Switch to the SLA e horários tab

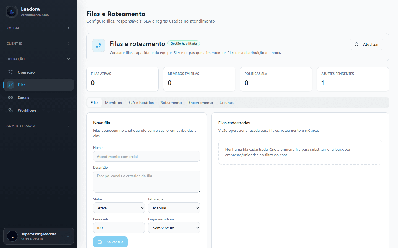[x=141, y=103]
